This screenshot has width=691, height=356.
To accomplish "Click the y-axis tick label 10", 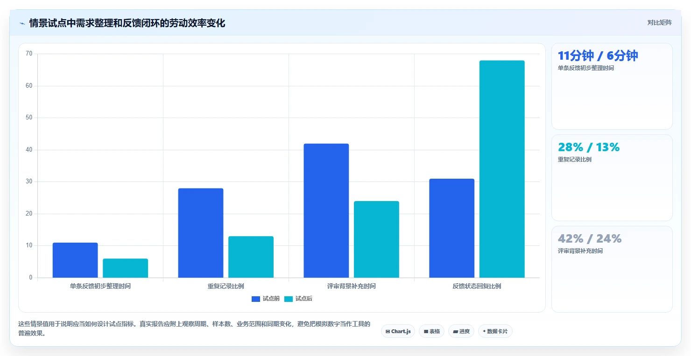I will (29, 245).
